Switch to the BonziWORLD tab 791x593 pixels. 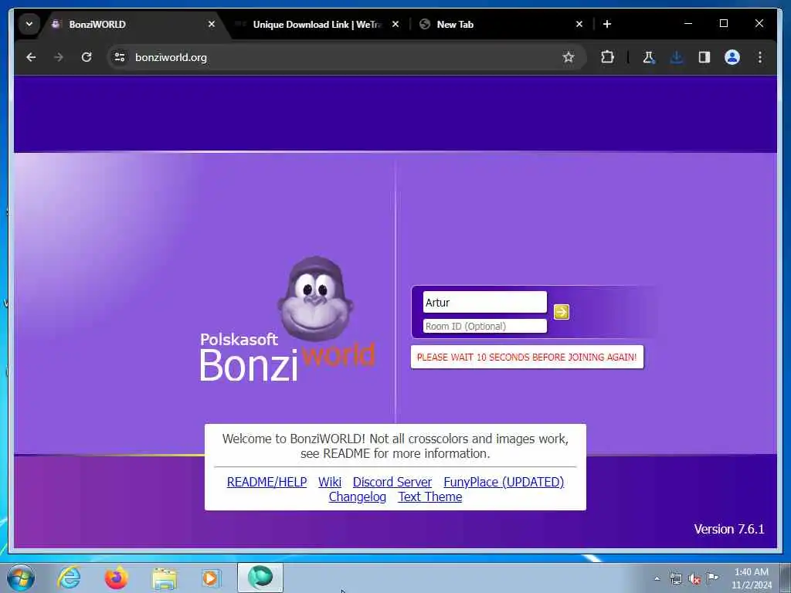(132, 24)
